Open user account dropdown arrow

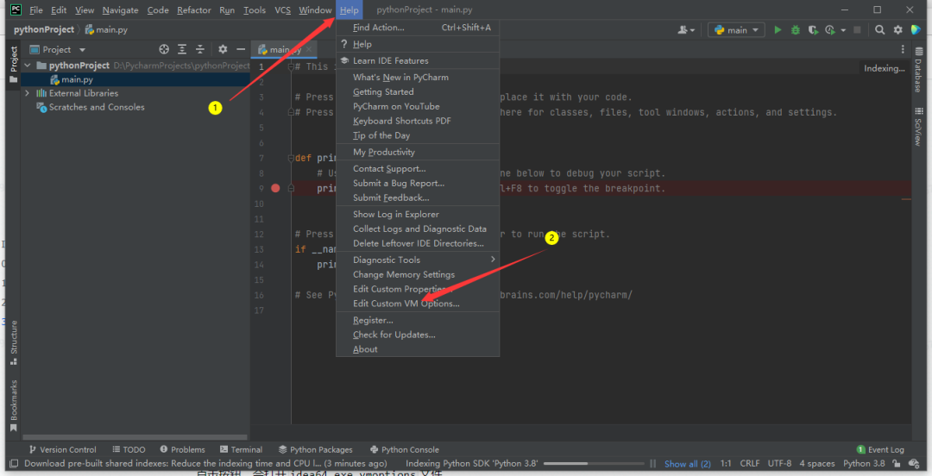click(x=692, y=30)
